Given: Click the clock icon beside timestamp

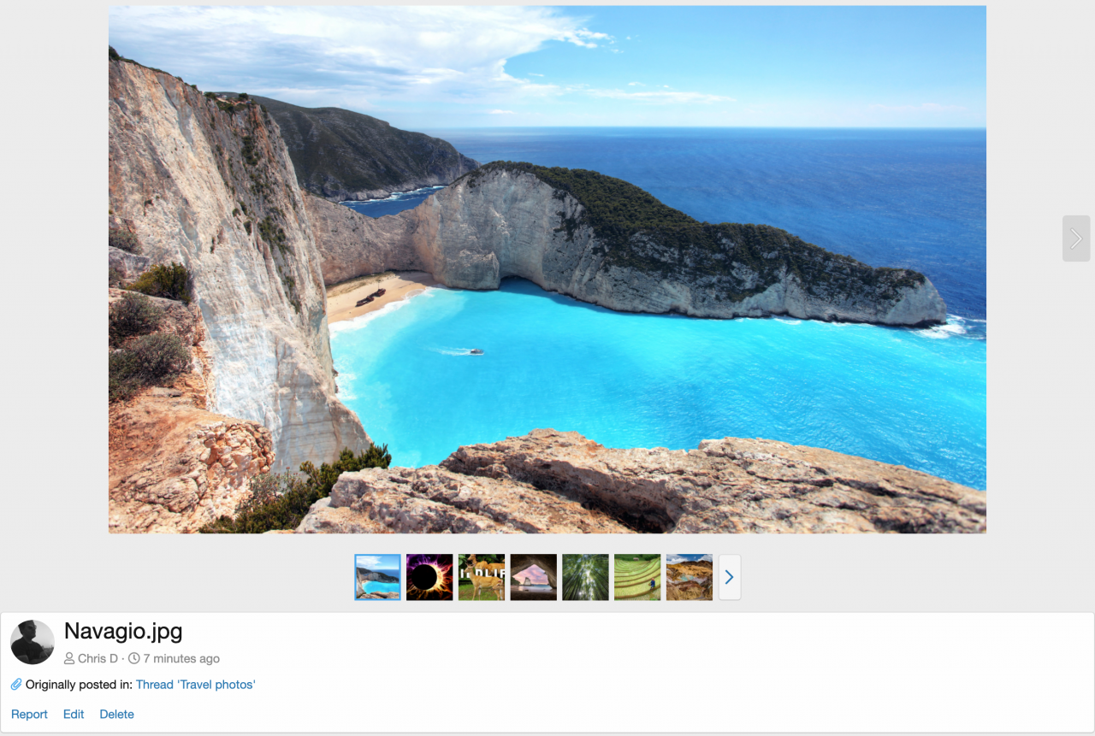Looking at the screenshot, I should tap(134, 658).
